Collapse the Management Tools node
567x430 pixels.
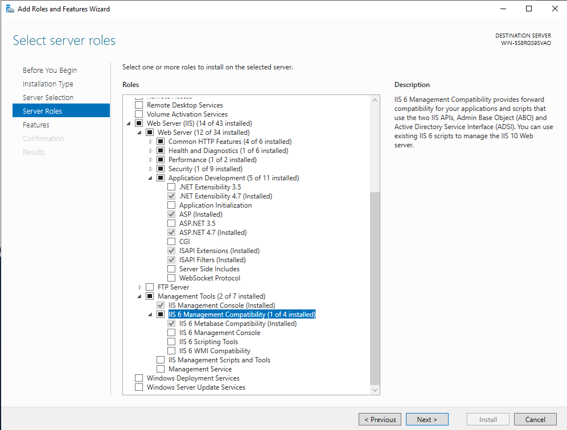[139, 296]
